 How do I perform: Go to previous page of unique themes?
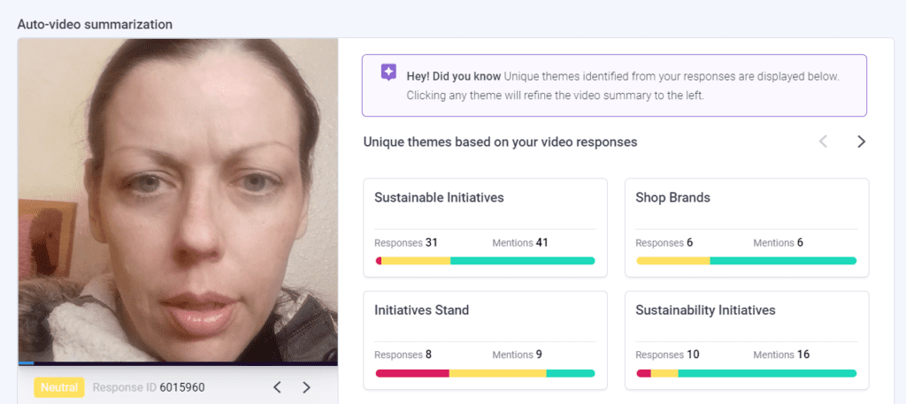[x=824, y=141]
